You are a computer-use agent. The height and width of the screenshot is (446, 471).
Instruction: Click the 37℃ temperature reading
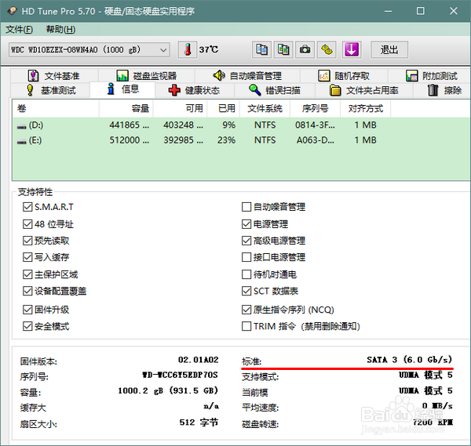209,49
